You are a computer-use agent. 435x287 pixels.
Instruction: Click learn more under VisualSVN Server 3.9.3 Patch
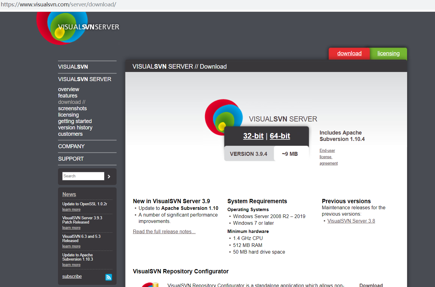click(x=71, y=228)
